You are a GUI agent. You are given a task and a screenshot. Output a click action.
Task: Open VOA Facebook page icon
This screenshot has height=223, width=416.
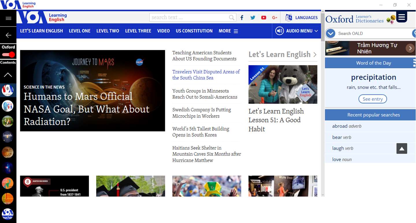242,18
